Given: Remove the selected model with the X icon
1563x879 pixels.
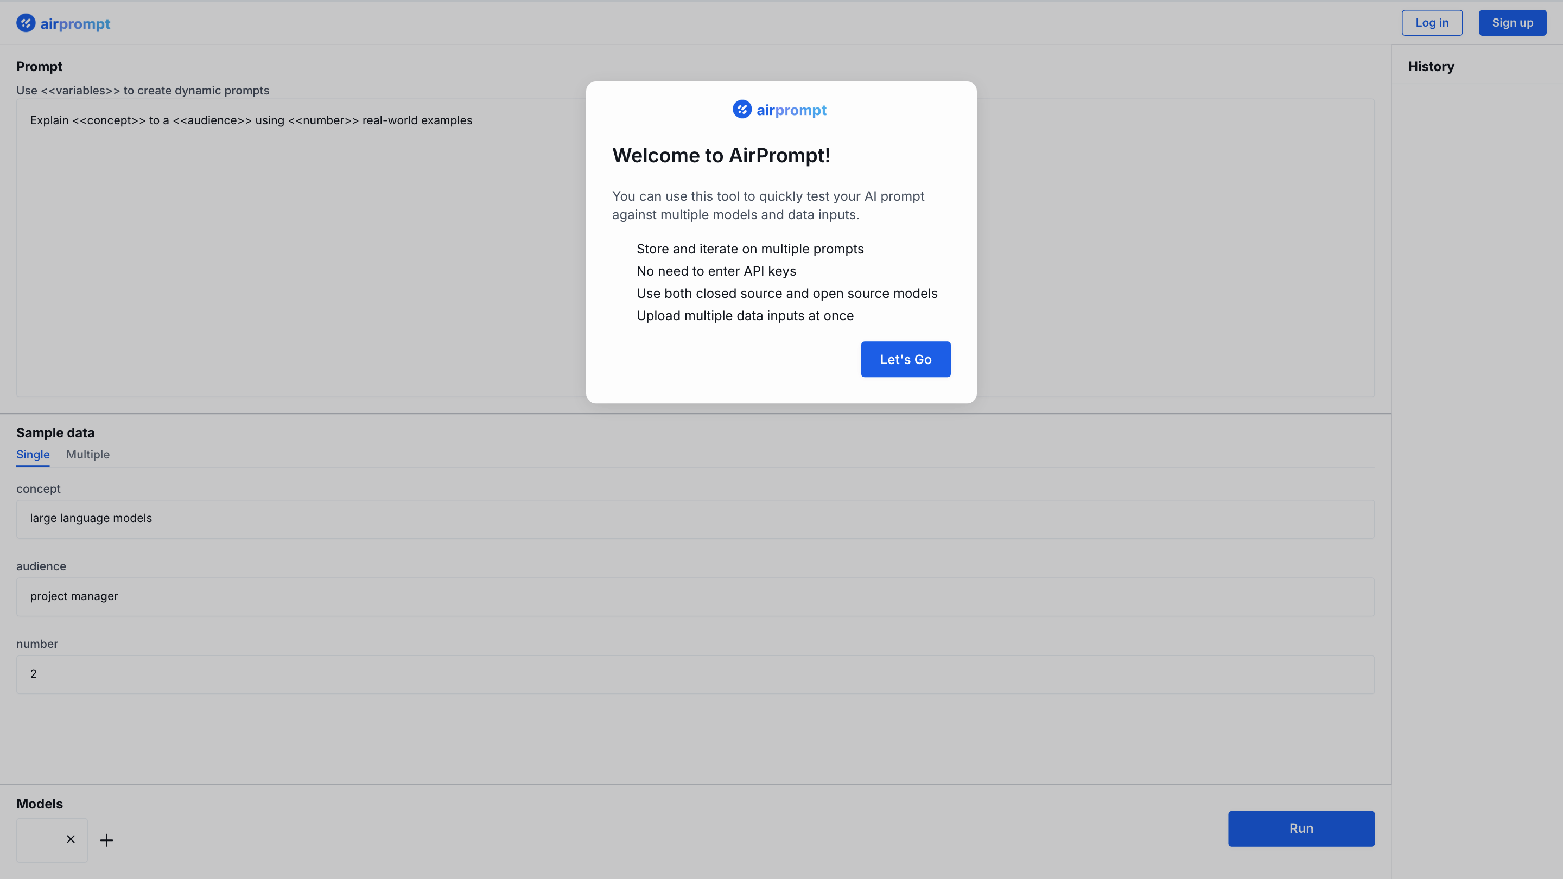Looking at the screenshot, I should (x=71, y=839).
